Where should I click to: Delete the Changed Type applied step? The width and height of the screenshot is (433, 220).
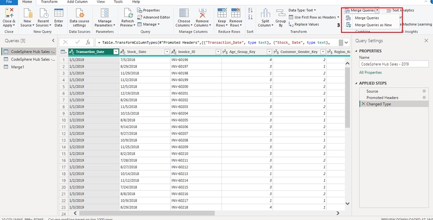[363, 104]
